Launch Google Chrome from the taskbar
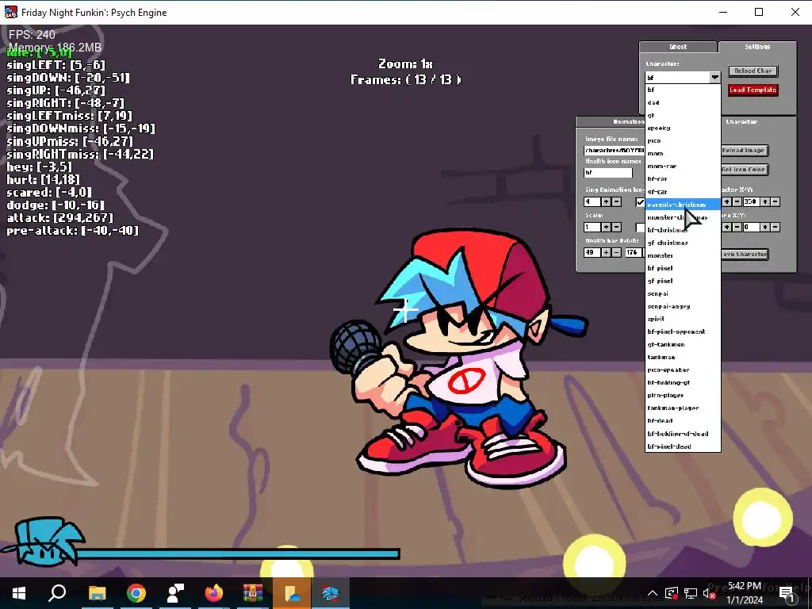The image size is (812, 609). 136,593
